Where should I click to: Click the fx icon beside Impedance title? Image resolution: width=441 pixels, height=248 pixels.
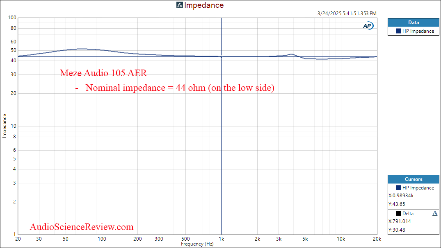pos(179,5)
